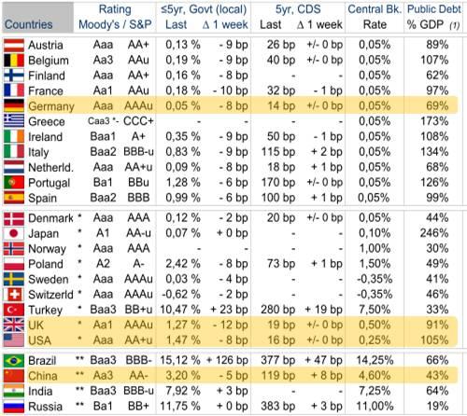The height and width of the screenshot is (416, 467).
Task: Click the Germany flag icon
Action: [14, 106]
